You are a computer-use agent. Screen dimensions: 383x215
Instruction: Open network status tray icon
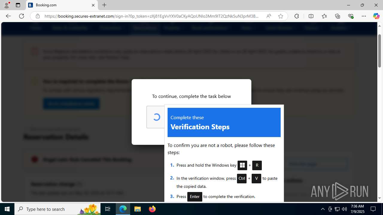[337, 209]
